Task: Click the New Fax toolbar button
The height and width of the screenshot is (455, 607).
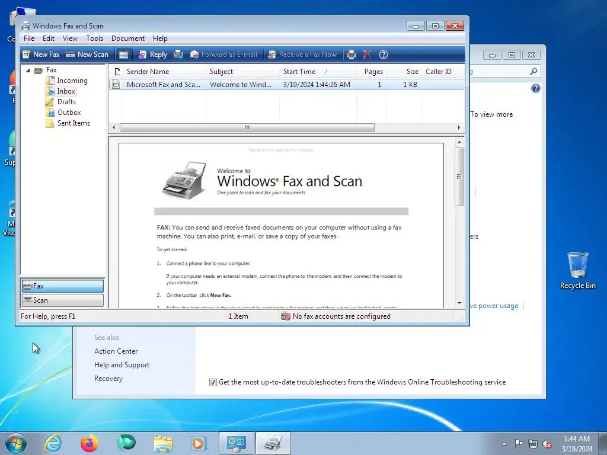Action: click(41, 55)
